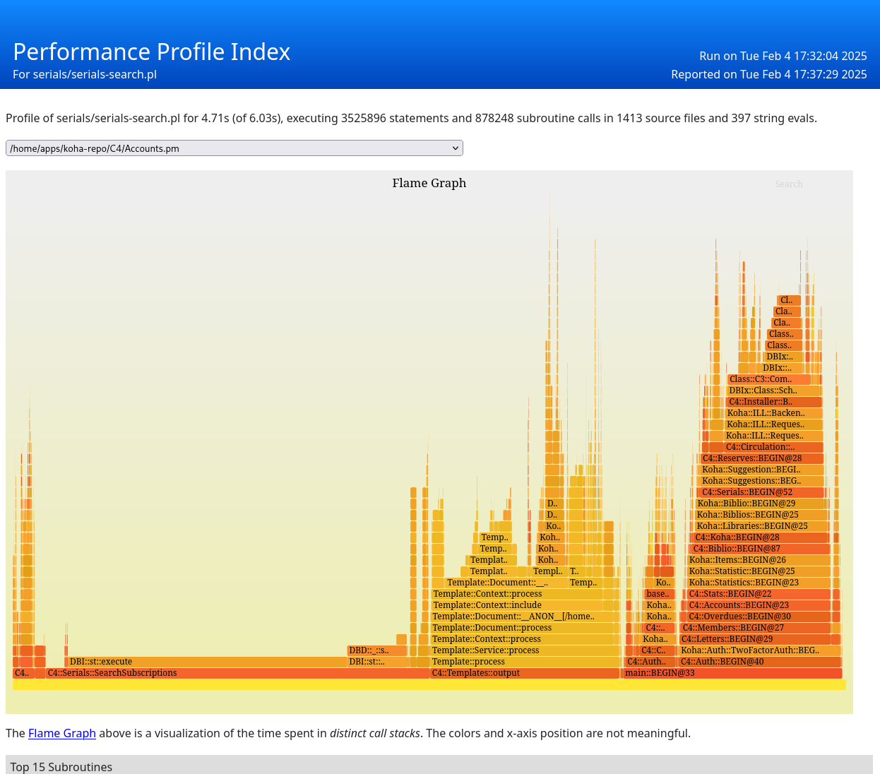
Task: Click the C4::Letters::BEGIN@29 frame
Action: (x=754, y=639)
